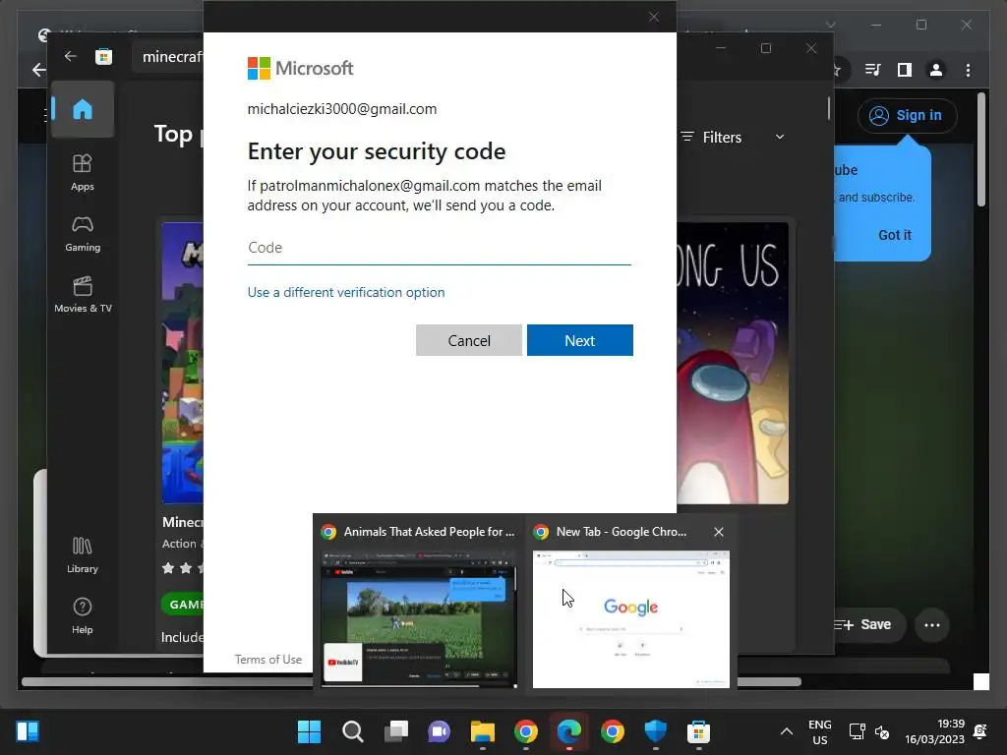Screen dimensions: 1007x755
Task: Open Apps section in Store sidebar
Action: (83, 173)
